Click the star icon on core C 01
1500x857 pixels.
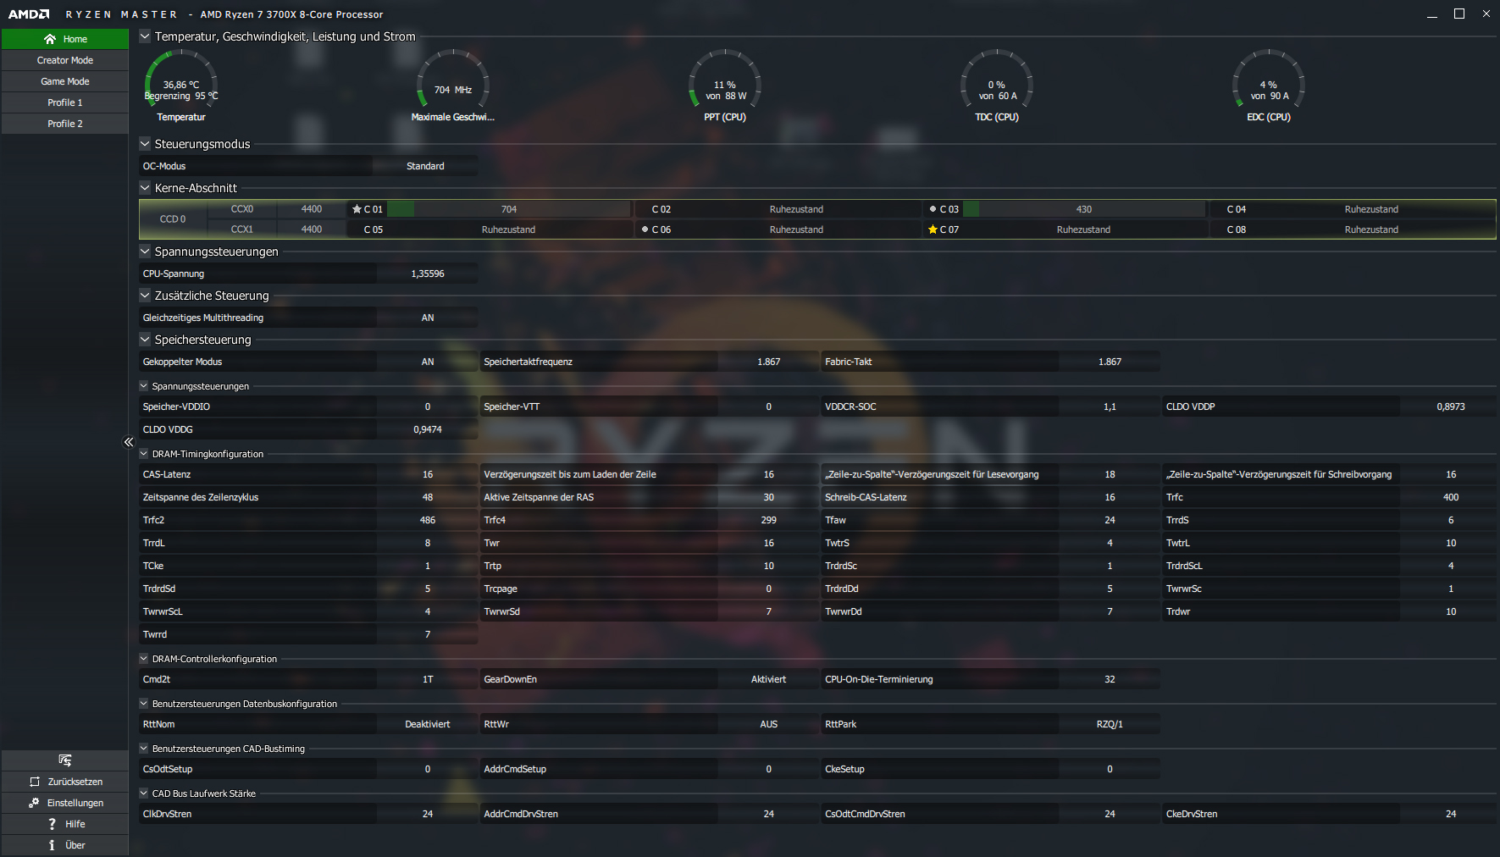pyautogui.click(x=357, y=209)
